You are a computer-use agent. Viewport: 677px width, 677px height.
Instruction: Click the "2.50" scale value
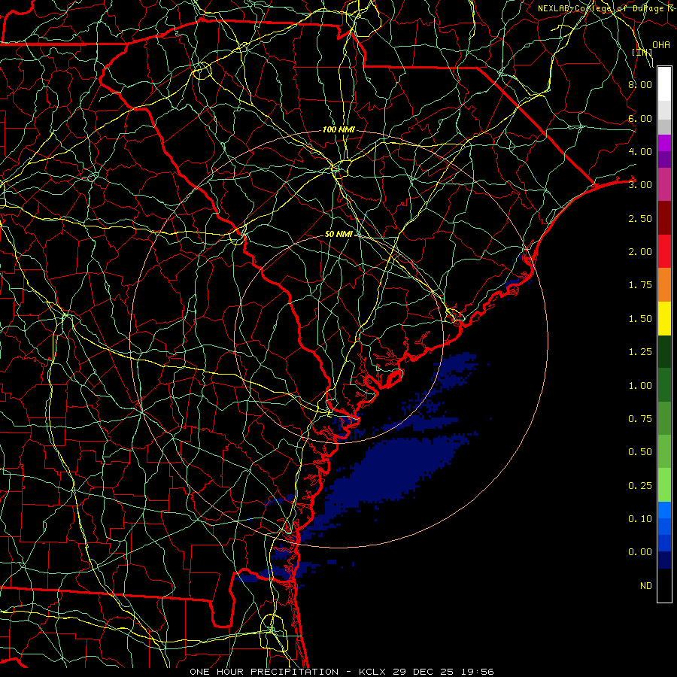point(640,218)
